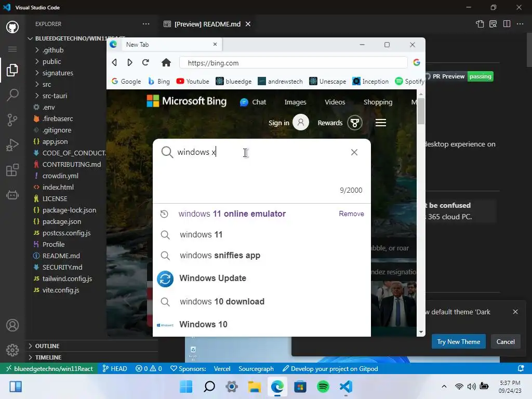Viewport: 532px width, 399px height.
Task: Open the blueedge bookmark
Action: click(x=234, y=82)
